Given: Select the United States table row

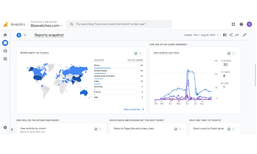Looking at the screenshot, I should pyautogui.click(x=118, y=71).
